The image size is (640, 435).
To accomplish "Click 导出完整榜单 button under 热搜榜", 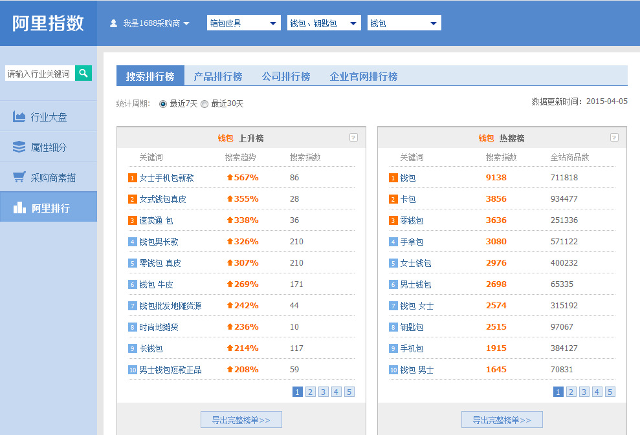I will coord(502,419).
